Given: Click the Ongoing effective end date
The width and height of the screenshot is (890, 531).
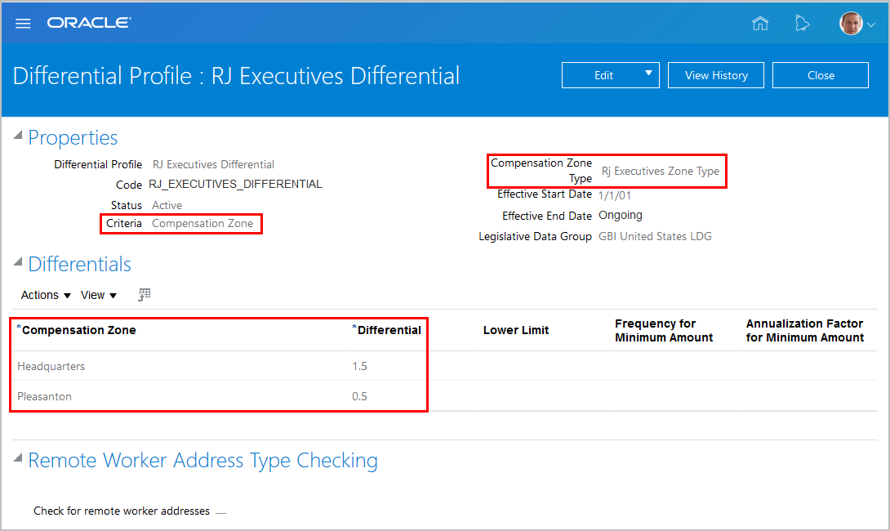Looking at the screenshot, I should 621,215.
